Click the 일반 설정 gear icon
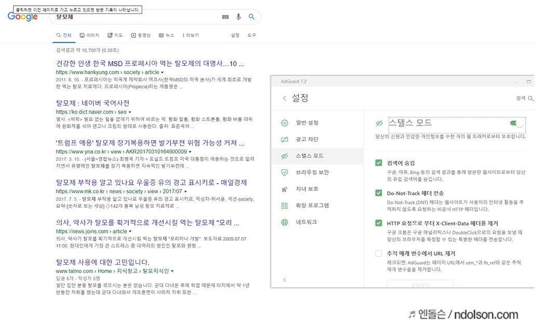 coord(285,123)
